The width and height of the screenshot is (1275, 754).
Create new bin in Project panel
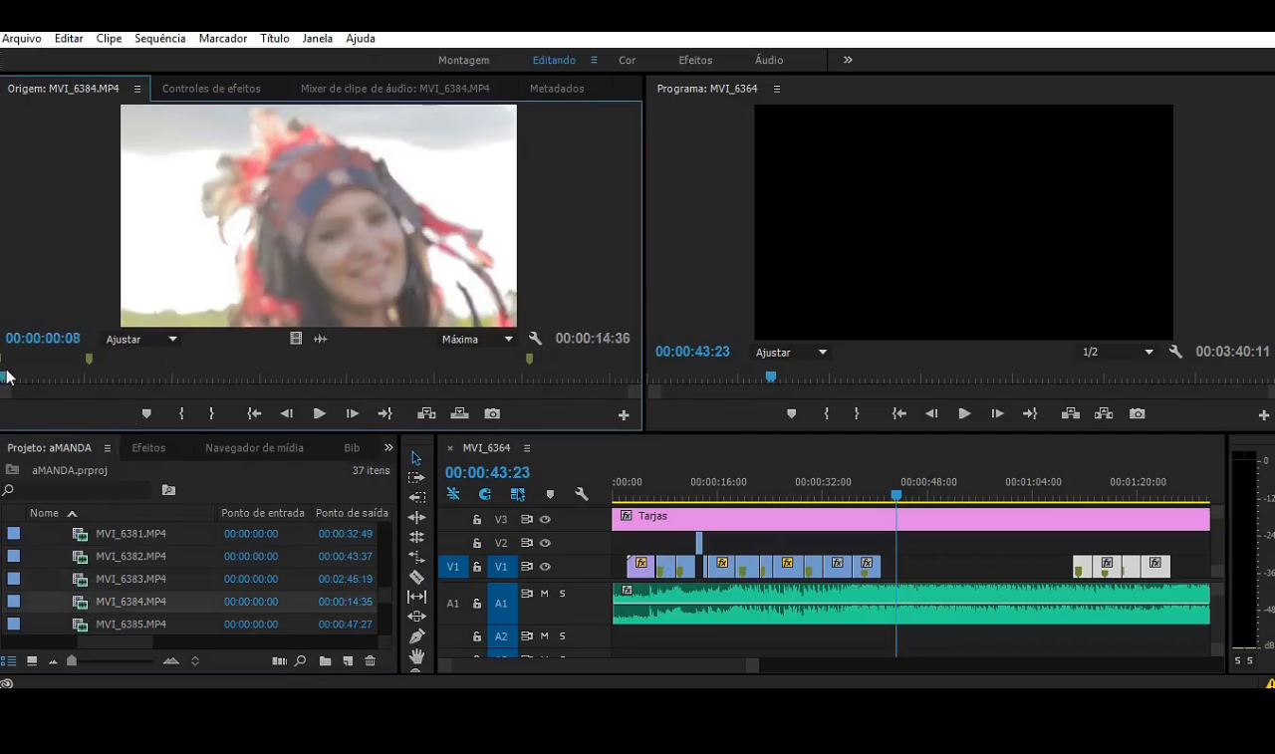point(326,660)
